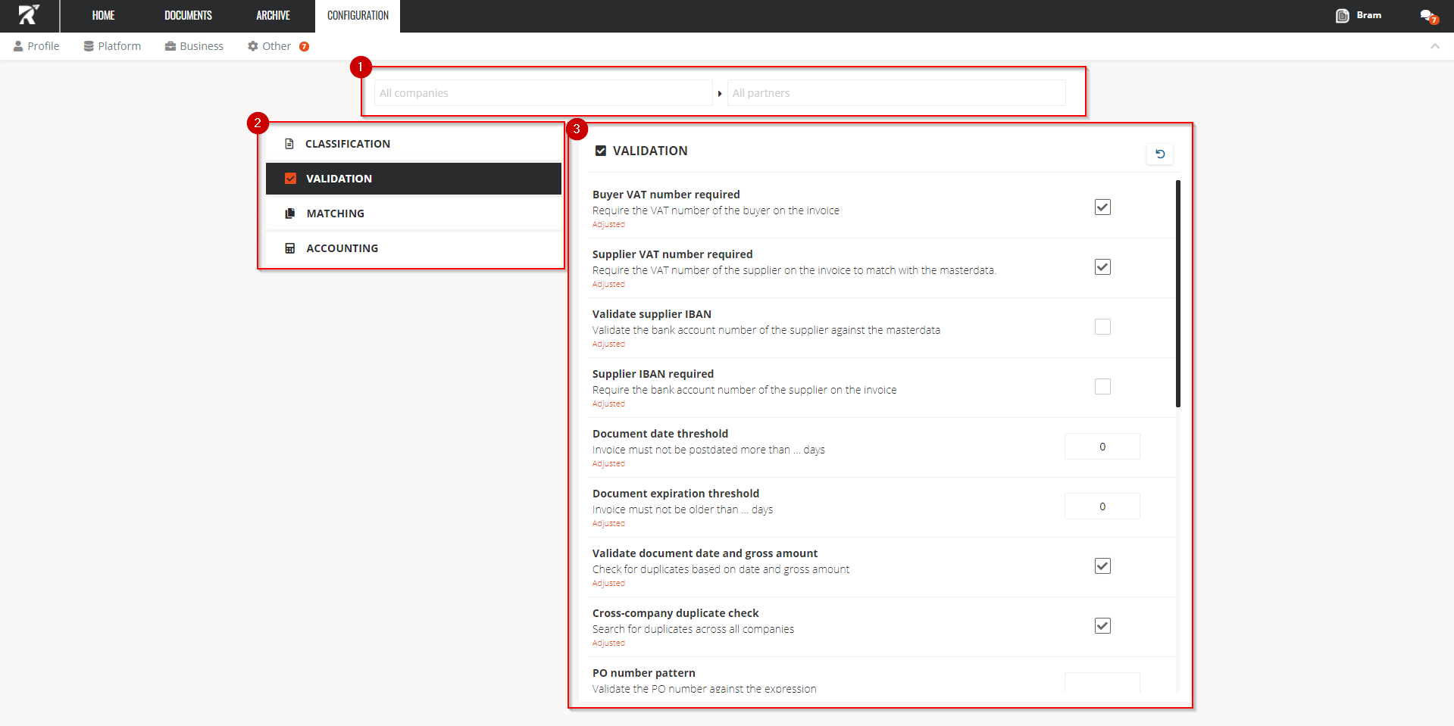Click the validation list vertical scrollbar

tap(1177, 294)
